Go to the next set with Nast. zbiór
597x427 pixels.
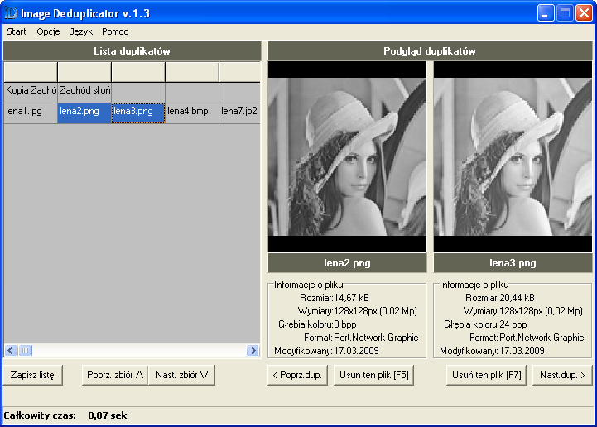[x=181, y=375]
